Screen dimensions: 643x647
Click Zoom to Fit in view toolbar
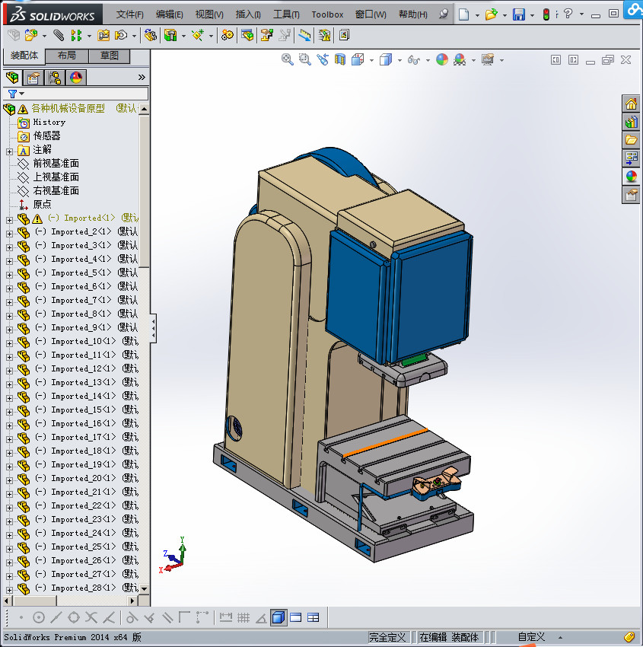point(288,60)
